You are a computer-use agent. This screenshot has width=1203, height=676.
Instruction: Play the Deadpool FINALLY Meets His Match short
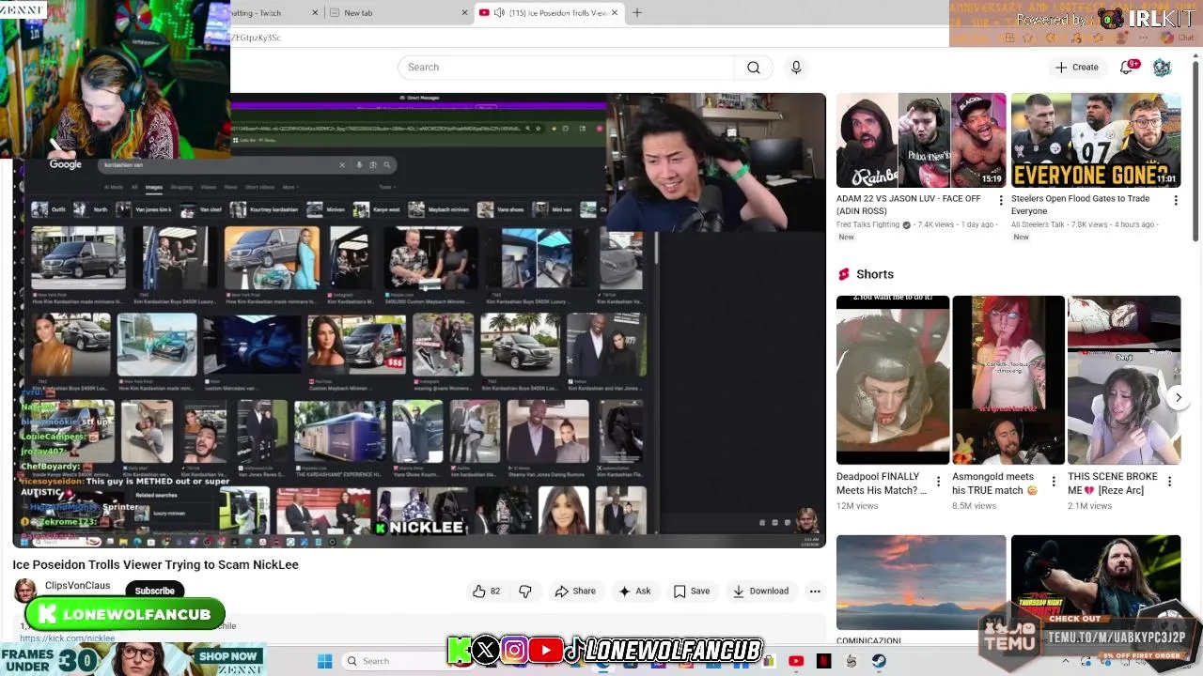pos(893,380)
